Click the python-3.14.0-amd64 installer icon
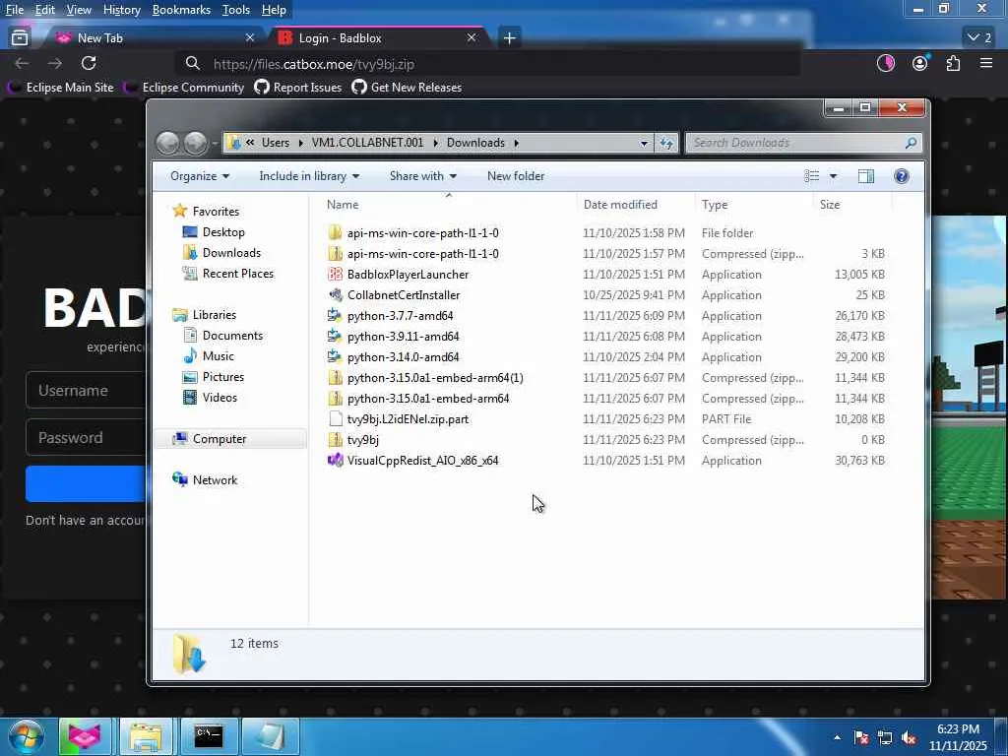1008x756 pixels. tap(335, 356)
